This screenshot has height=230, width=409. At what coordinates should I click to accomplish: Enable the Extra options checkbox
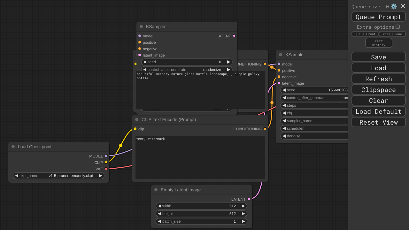397,27
